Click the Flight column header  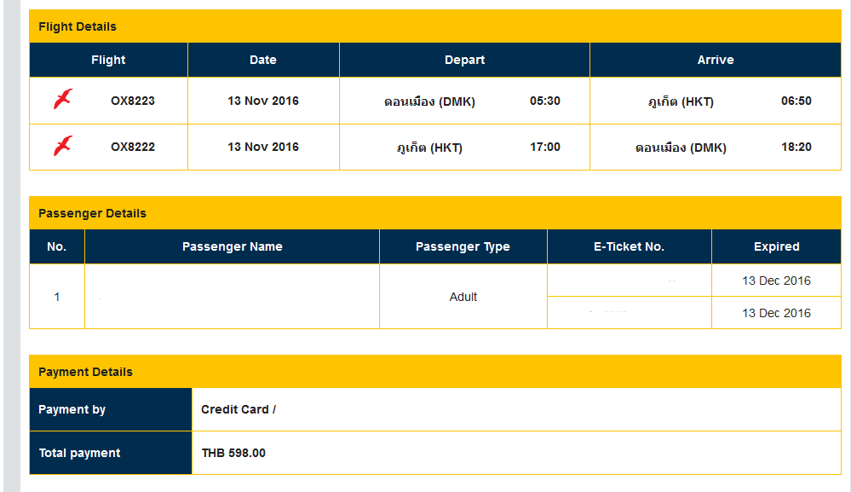point(108,60)
